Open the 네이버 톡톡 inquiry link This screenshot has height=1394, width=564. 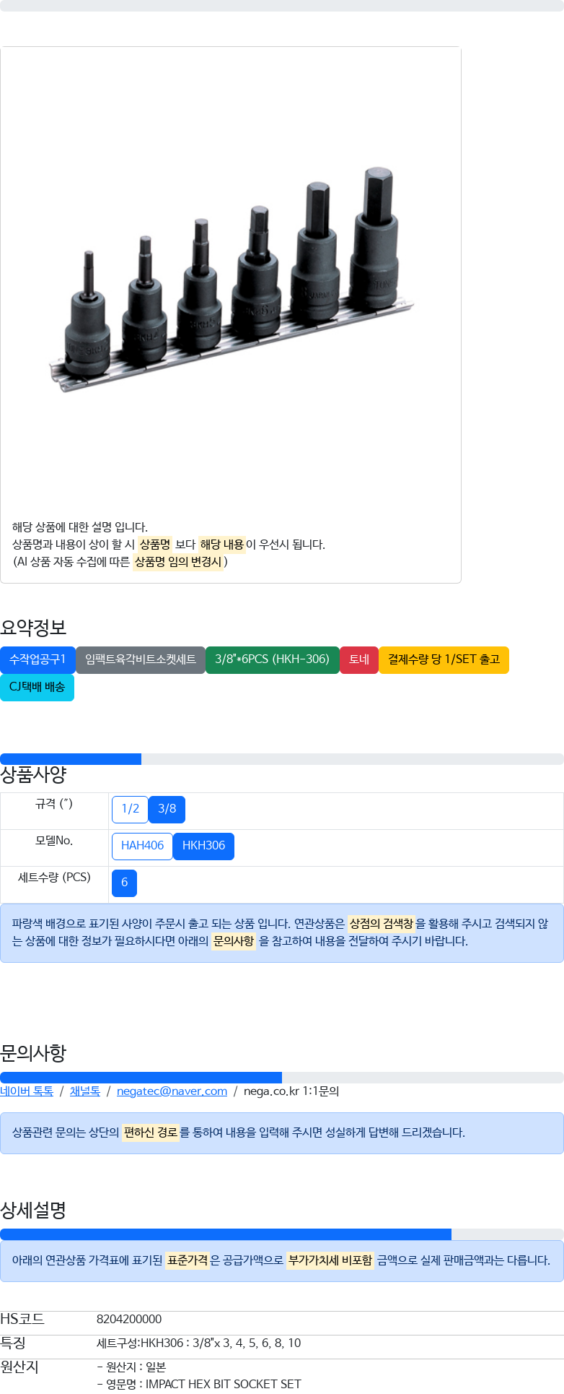point(27,1091)
